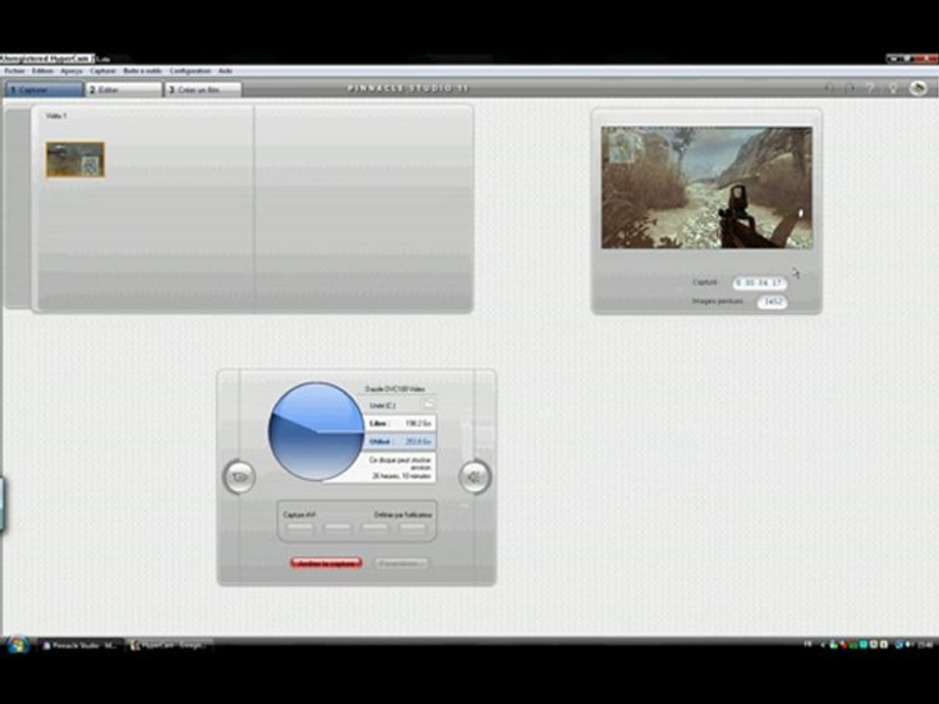Screen dimensions: 939x704
Task: Select the third capture quality preset button
Action: tap(375, 528)
